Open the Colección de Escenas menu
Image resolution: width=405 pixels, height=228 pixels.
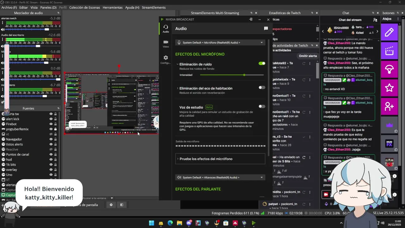(x=84, y=7)
